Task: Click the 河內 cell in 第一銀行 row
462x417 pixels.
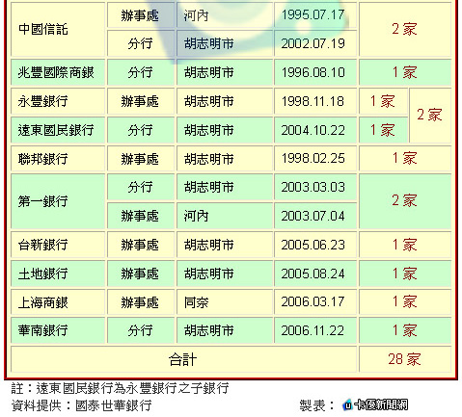Action: tap(225, 216)
